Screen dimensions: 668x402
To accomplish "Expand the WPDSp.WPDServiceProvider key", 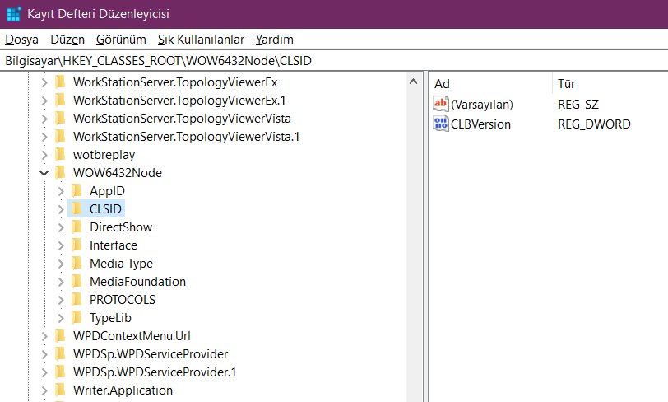I will click(44, 354).
